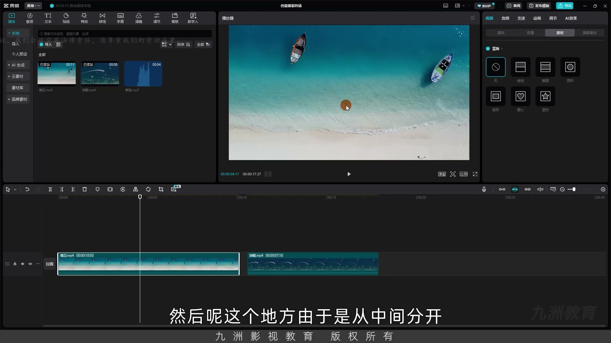Open the 菜单 menu dropdown
The width and height of the screenshot is (611, 343).
(33, 6)
